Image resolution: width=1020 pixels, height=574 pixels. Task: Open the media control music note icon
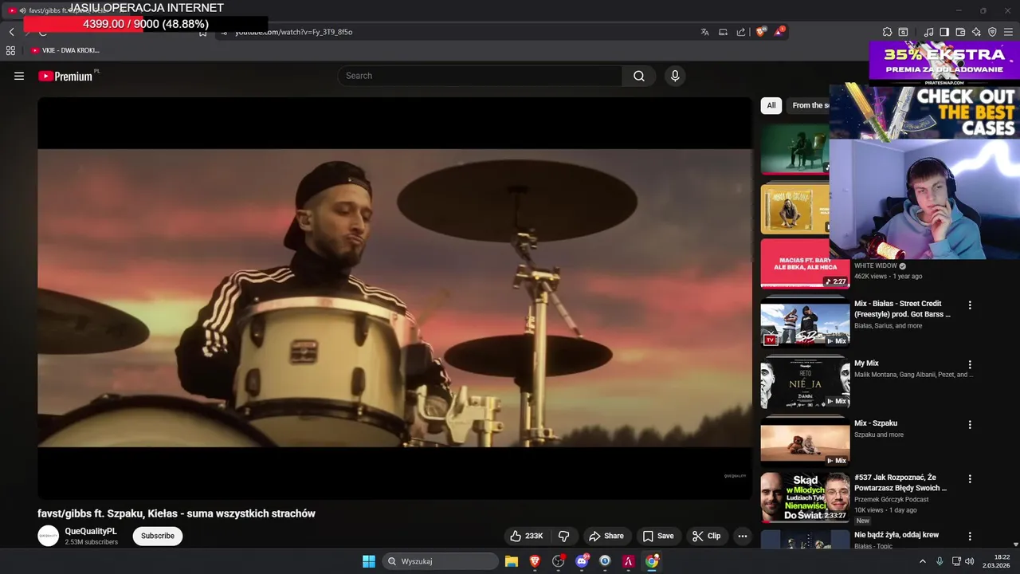point(928,32)
